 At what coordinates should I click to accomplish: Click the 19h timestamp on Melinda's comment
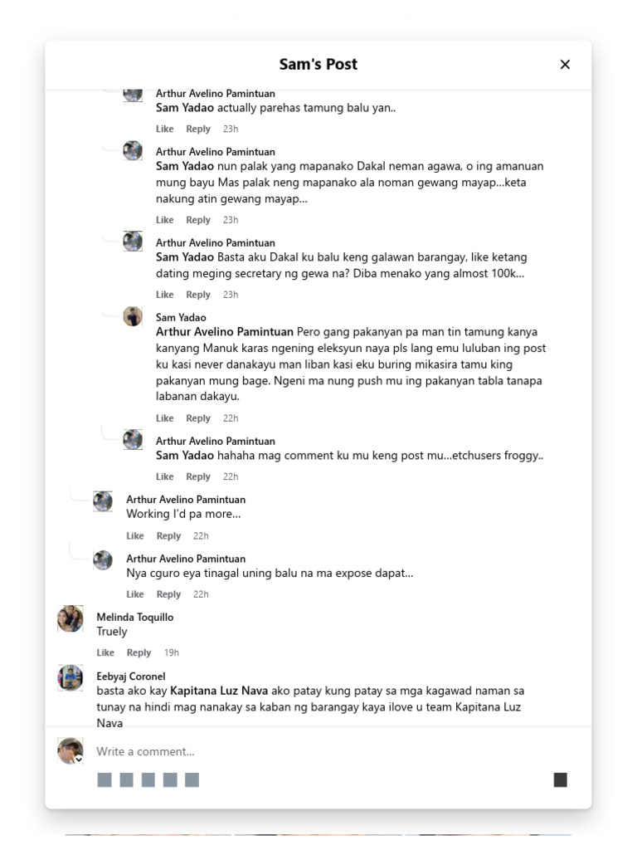[171, 652]
